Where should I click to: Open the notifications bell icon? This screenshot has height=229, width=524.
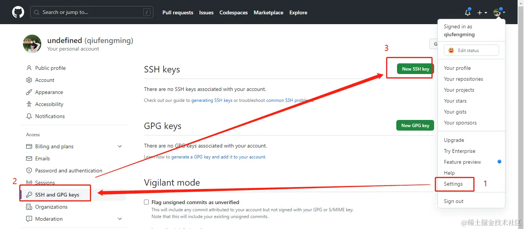pos(468,13)
